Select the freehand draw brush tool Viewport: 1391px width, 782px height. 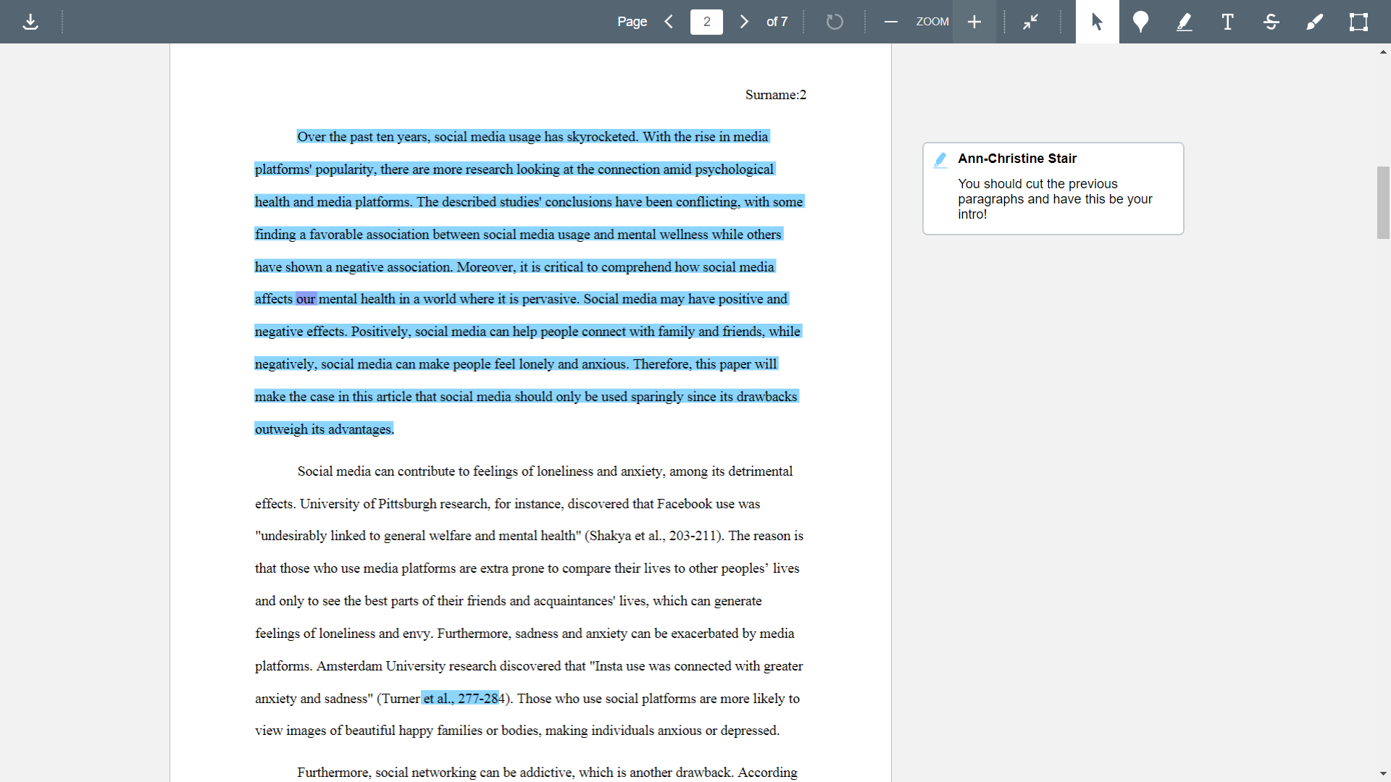tap(1314, 22)
